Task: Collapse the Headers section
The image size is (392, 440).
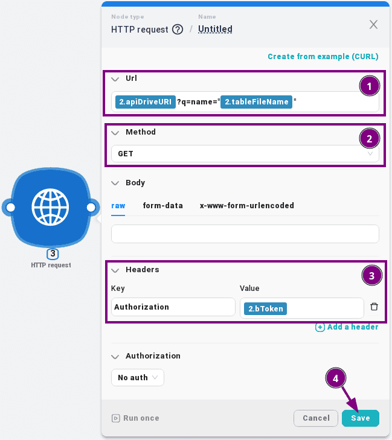Action: (x=115, y=270)
